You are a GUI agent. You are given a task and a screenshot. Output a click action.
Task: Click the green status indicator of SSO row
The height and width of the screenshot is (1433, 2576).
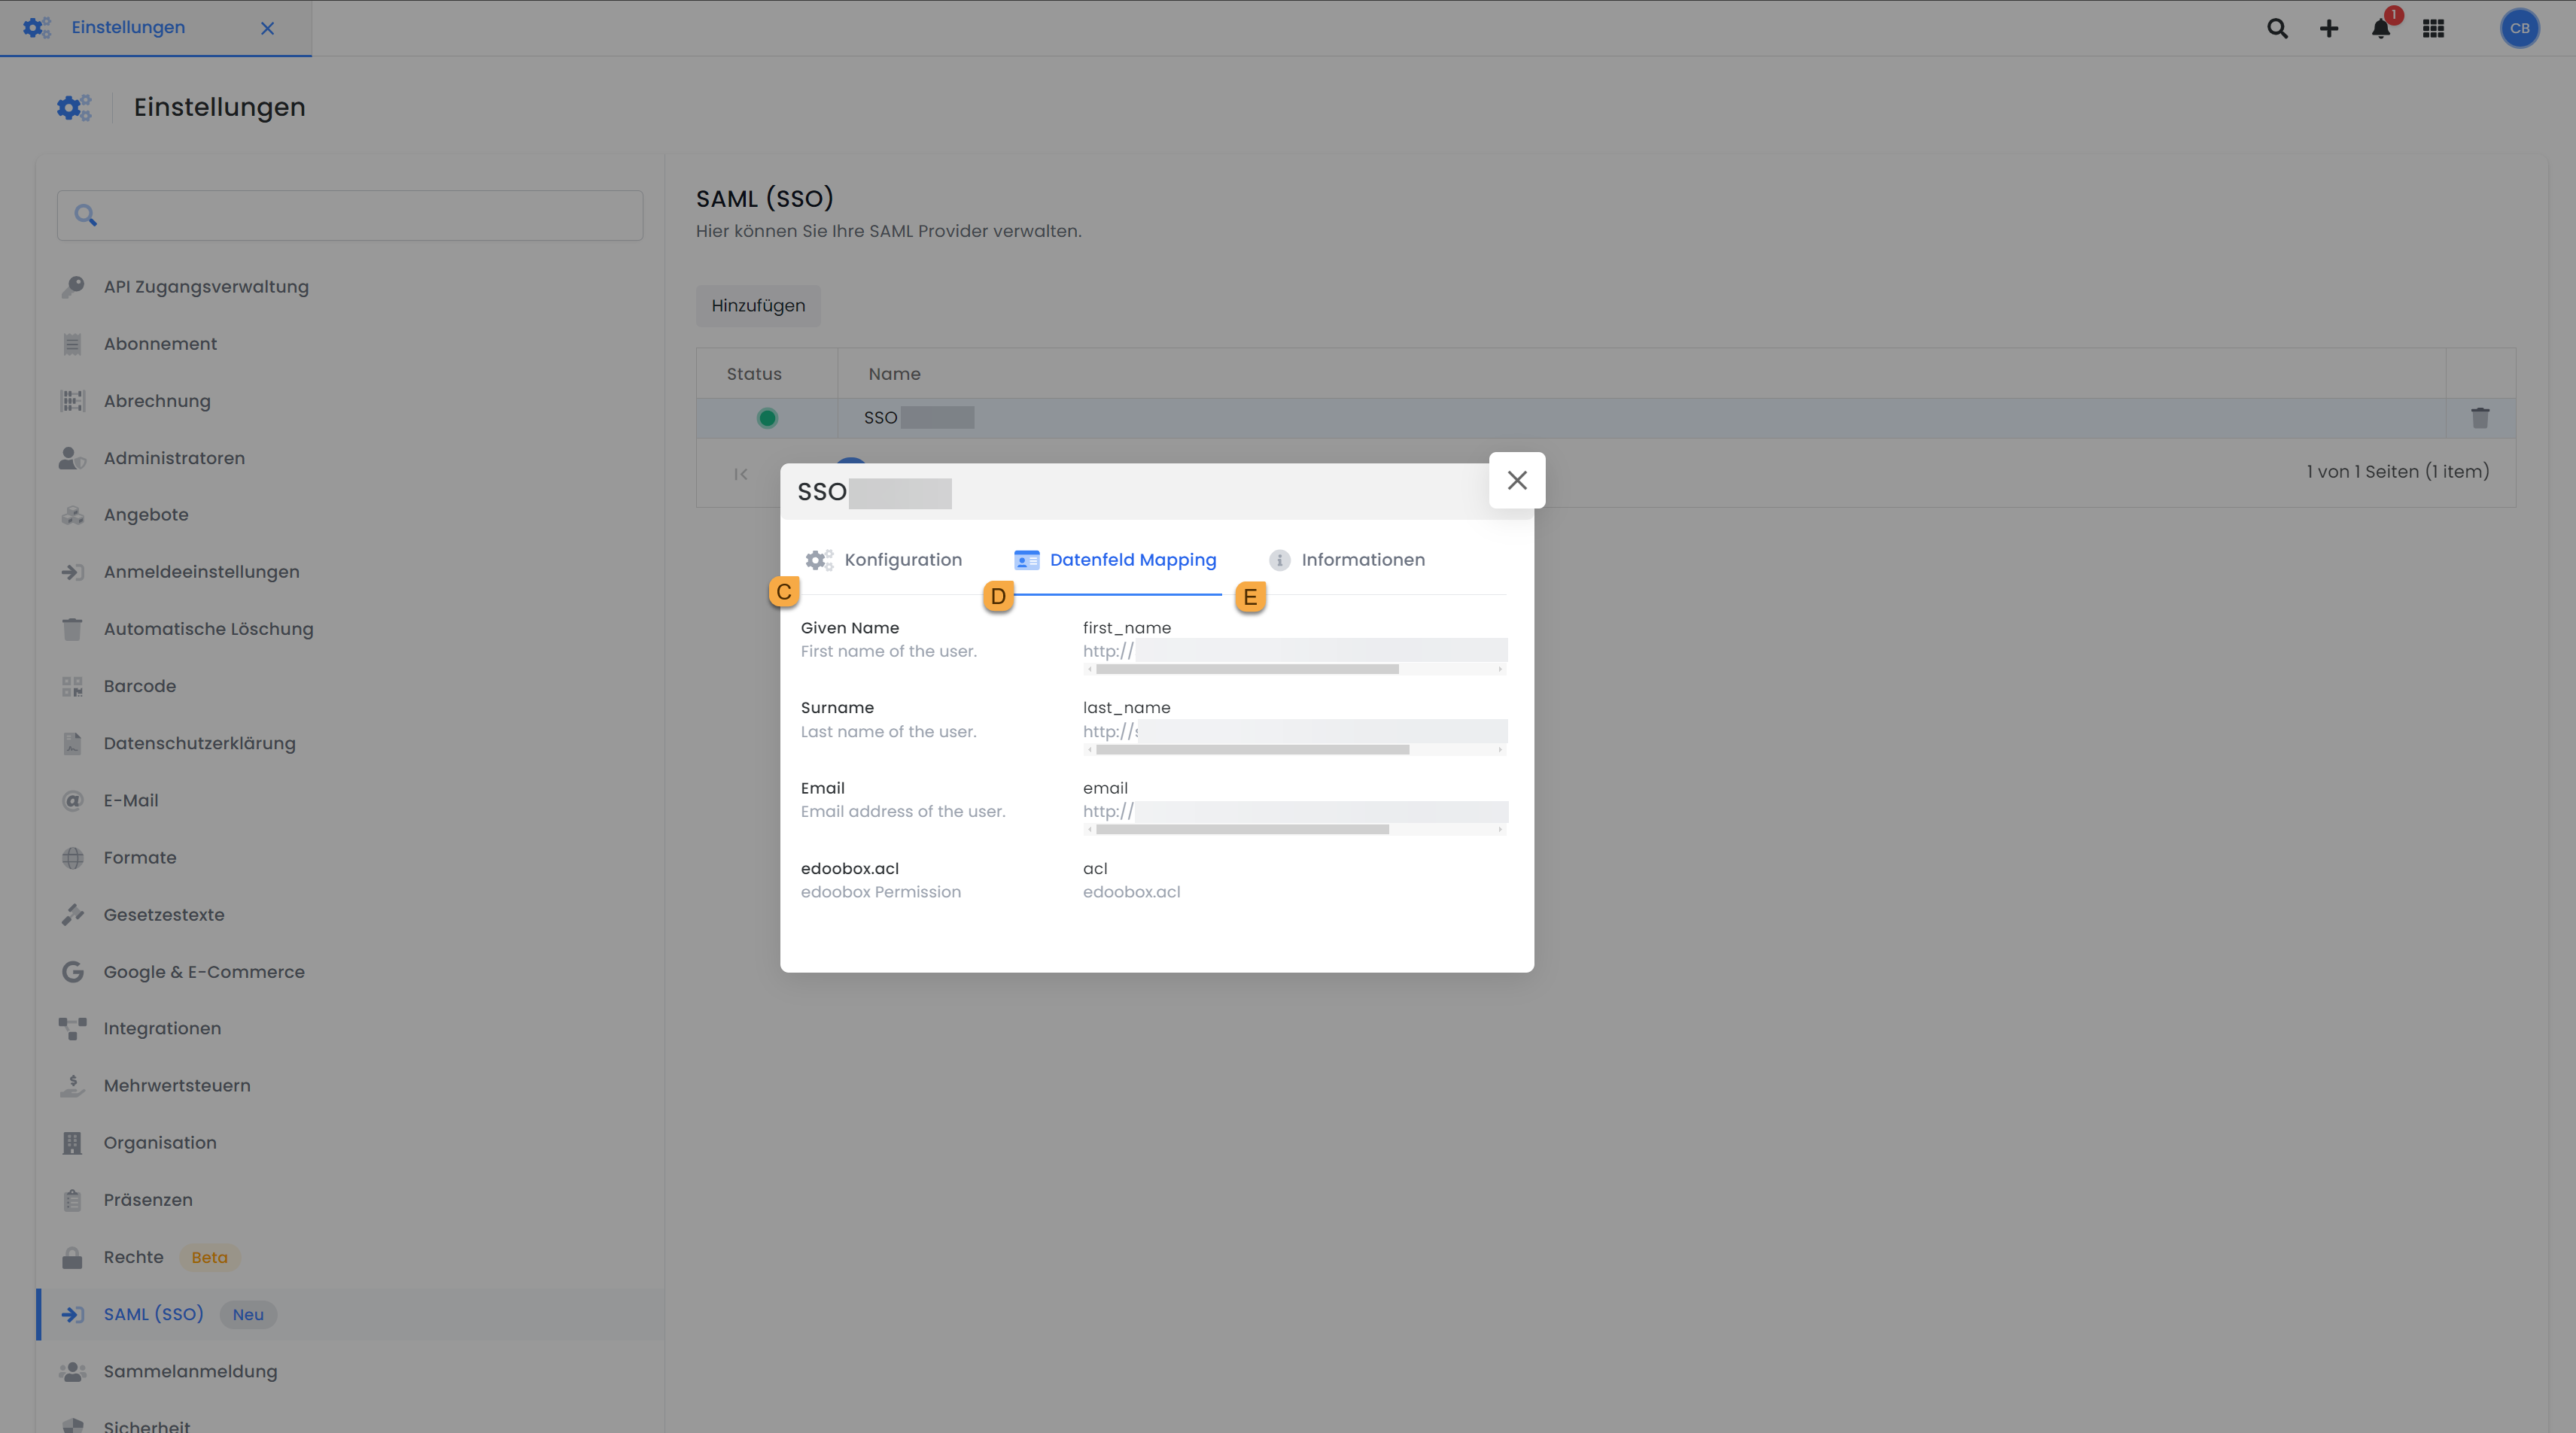coord(767,417)
